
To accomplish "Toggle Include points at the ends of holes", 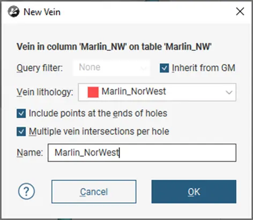I will (x=21, y=113).
